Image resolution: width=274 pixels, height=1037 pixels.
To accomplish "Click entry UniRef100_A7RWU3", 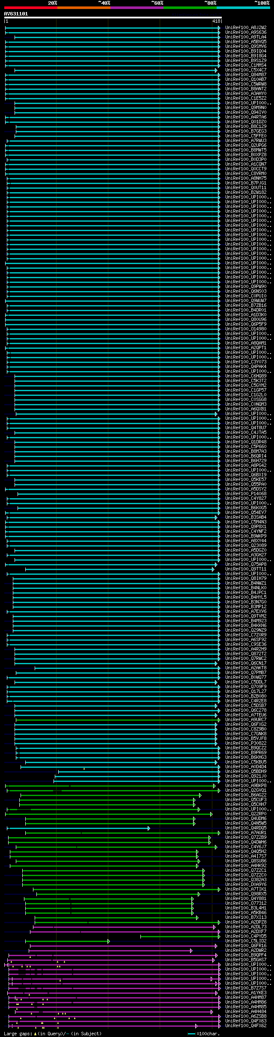I will pos(246,140).
